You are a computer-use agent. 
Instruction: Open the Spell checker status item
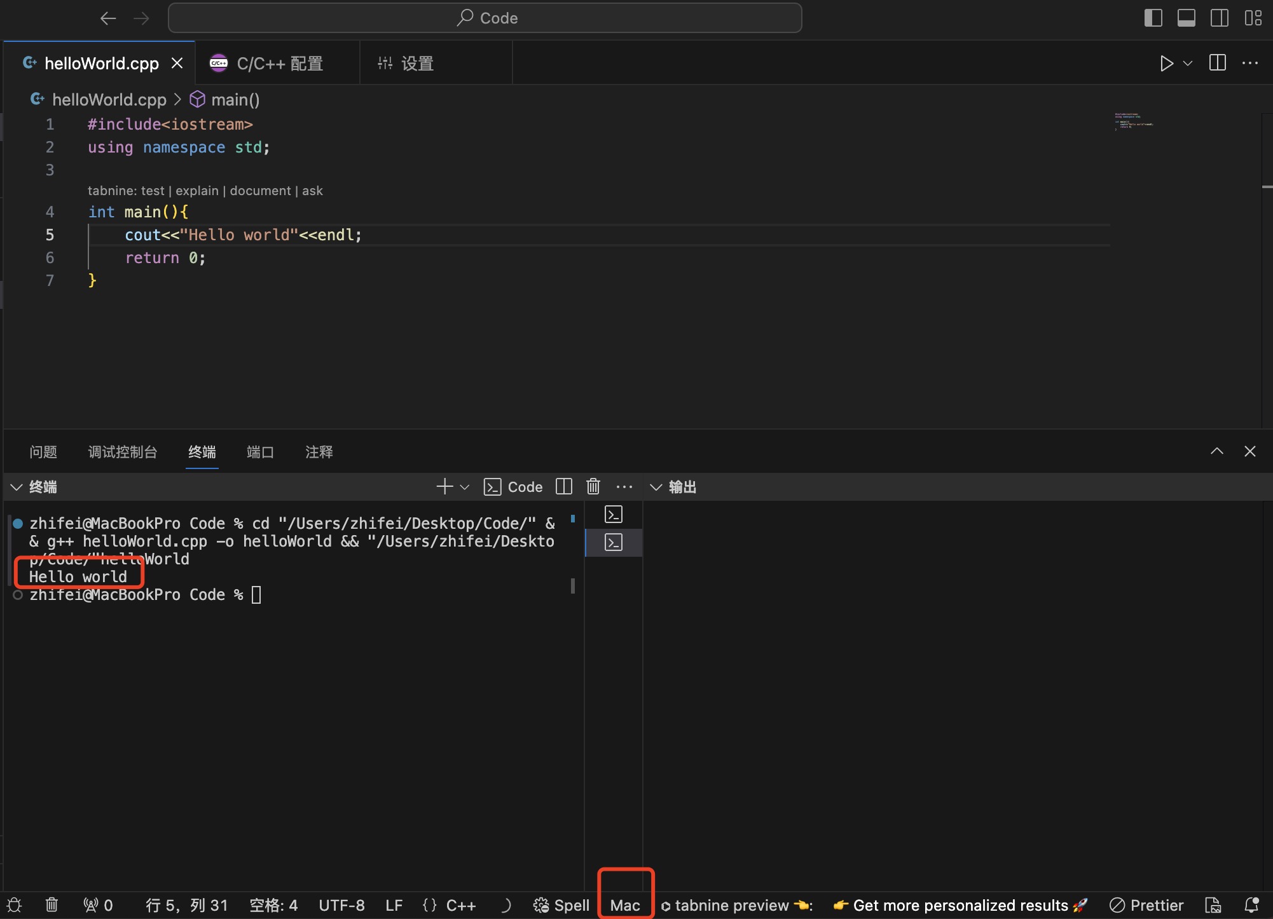coord(561,905)
